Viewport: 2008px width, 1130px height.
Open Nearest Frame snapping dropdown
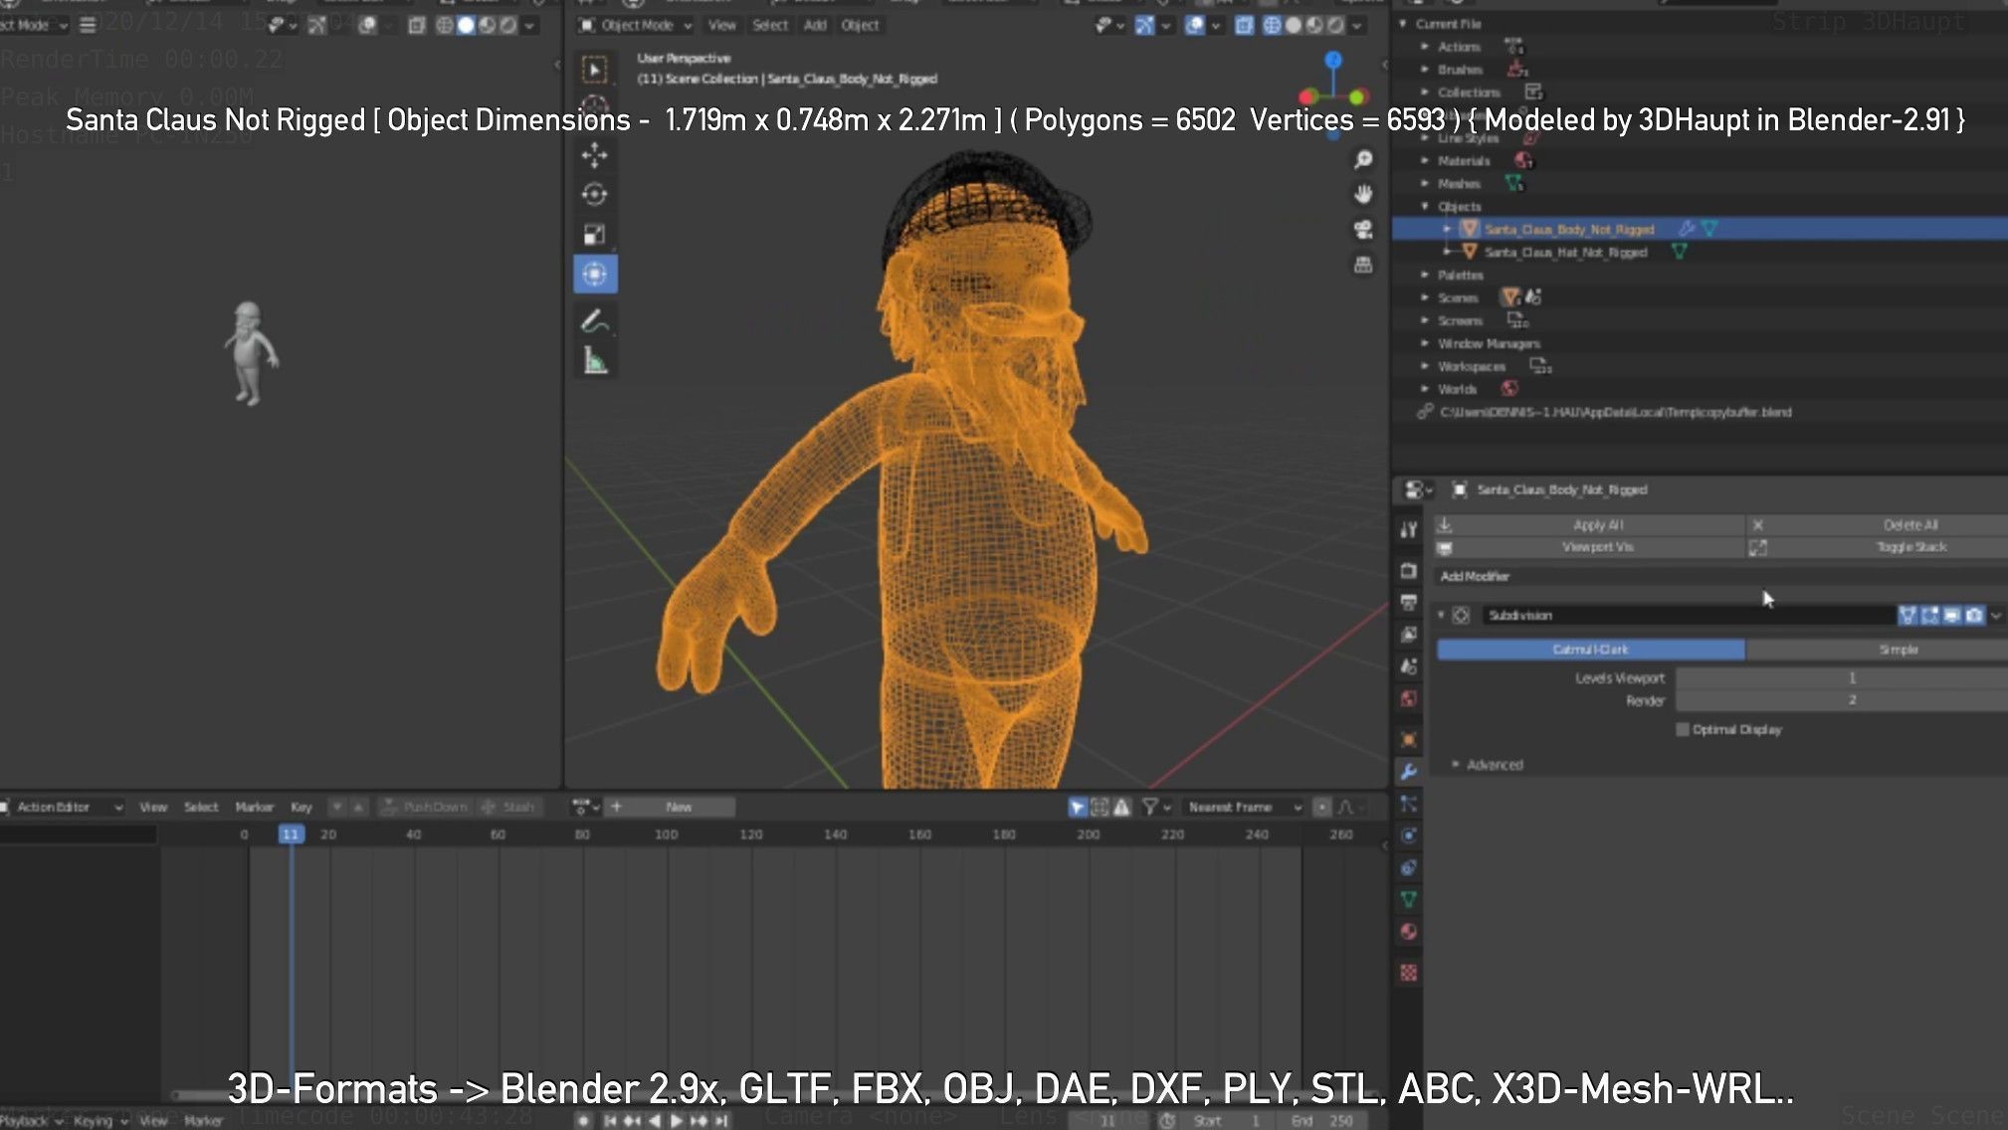(x=1245, y=807)
